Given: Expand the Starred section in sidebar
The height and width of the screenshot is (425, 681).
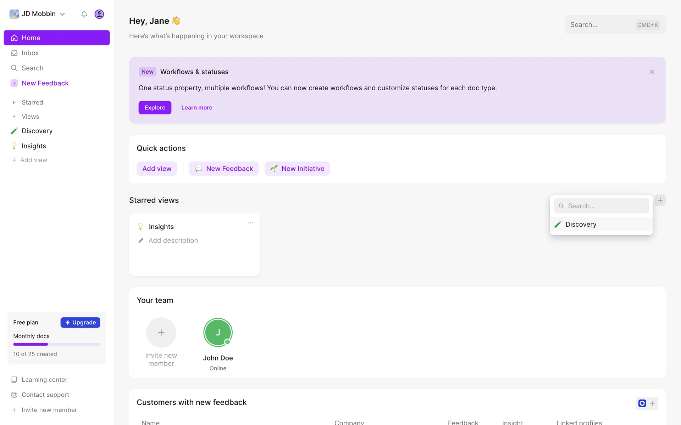Looking at the screenshot, I should [14, 102].
